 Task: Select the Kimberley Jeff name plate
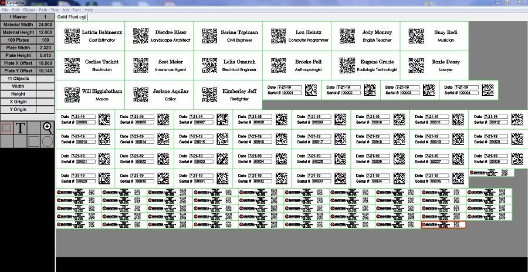[228, 95]
